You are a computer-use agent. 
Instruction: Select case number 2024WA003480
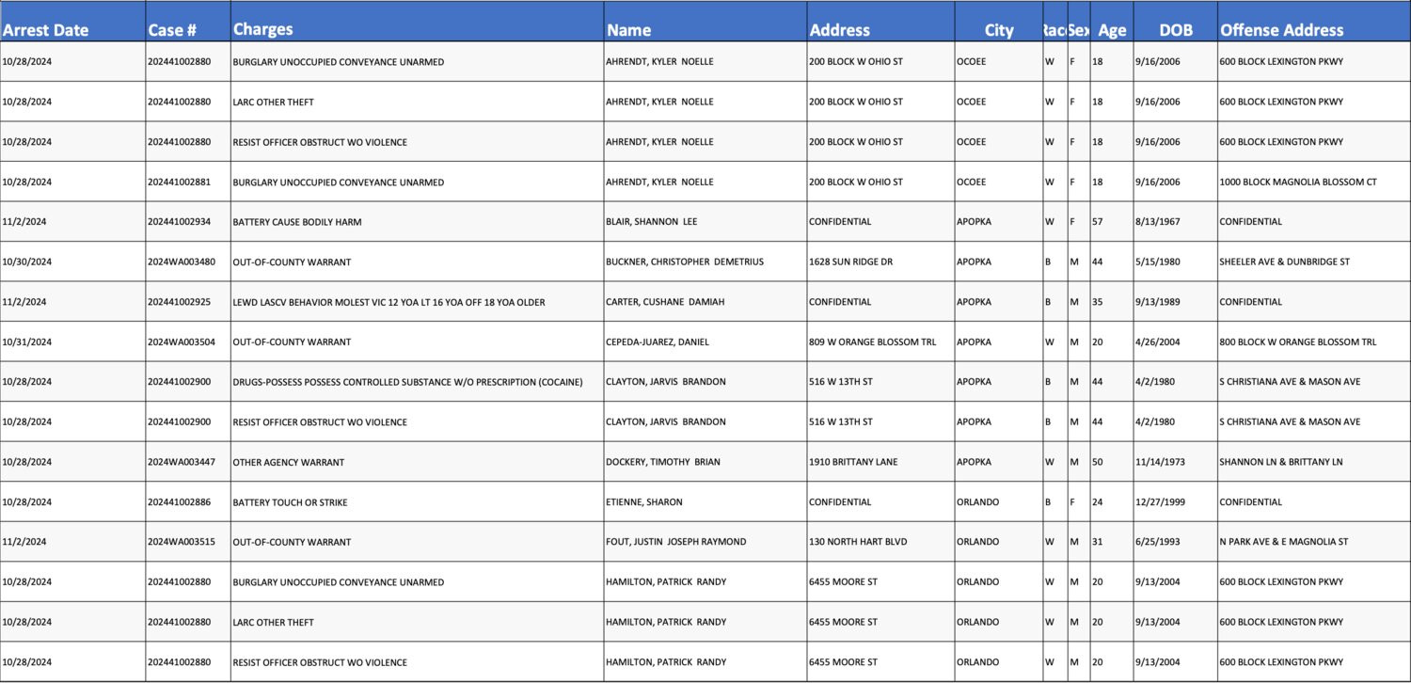click(188, 262)
